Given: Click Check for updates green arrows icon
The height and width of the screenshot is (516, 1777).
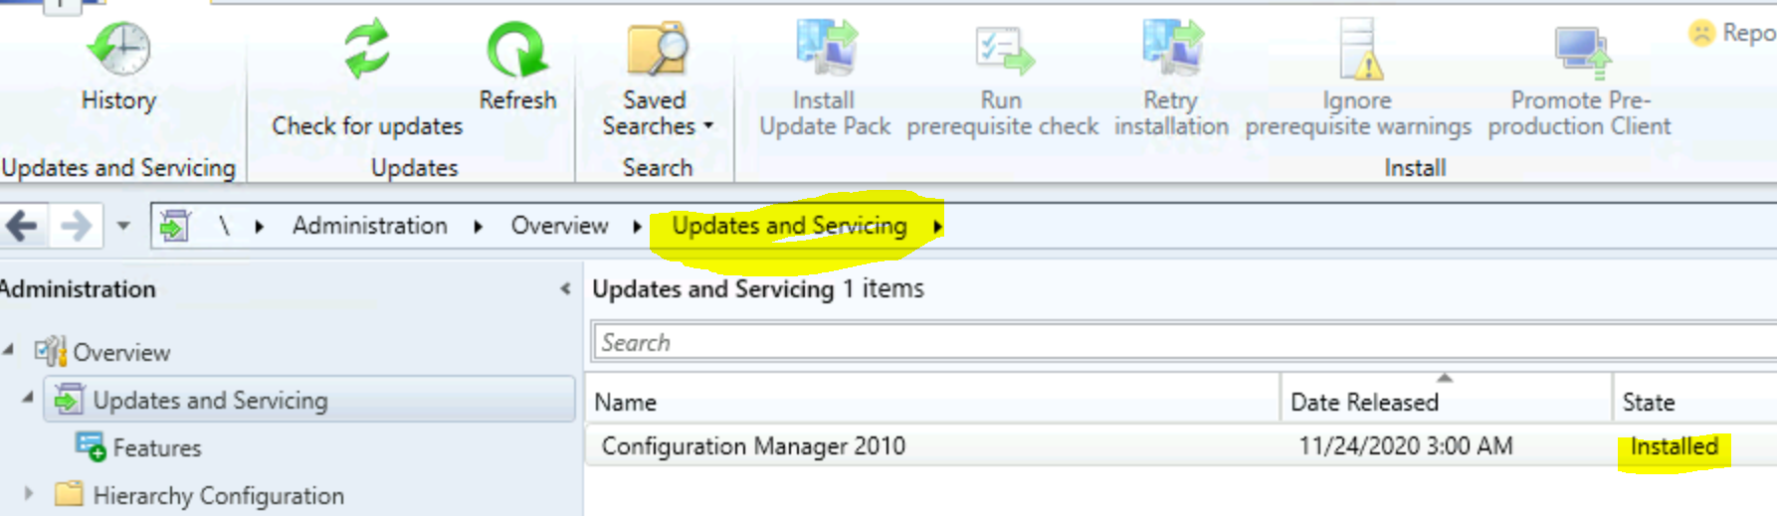Looking at the screenshot, I should (x=367, y=48).
